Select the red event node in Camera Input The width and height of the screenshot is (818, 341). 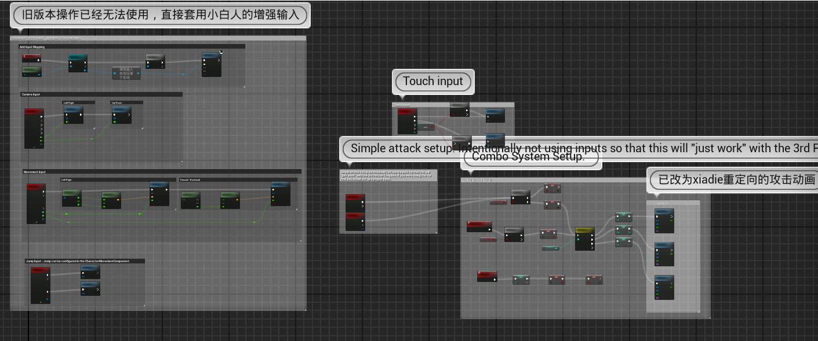click(34, 111)
